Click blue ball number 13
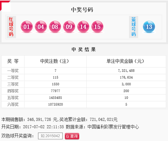This screenshot has height=141, width=168. pyautogui.click(x=149, y=27)
